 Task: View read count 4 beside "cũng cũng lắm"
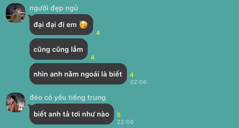[x=93, y=58]
